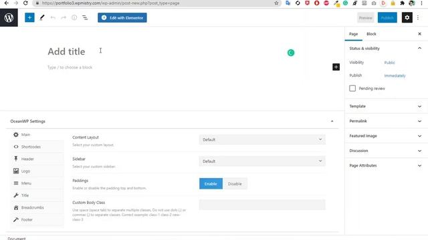Click the blue Publish button

tap(387, 18)
